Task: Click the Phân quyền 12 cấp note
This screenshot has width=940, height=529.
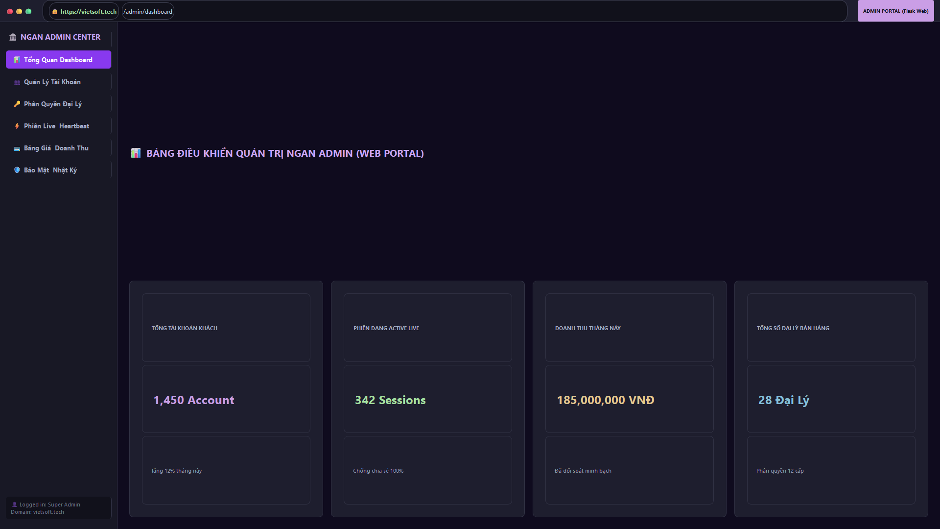Action: pyautogui.click(x=780, y=471)
